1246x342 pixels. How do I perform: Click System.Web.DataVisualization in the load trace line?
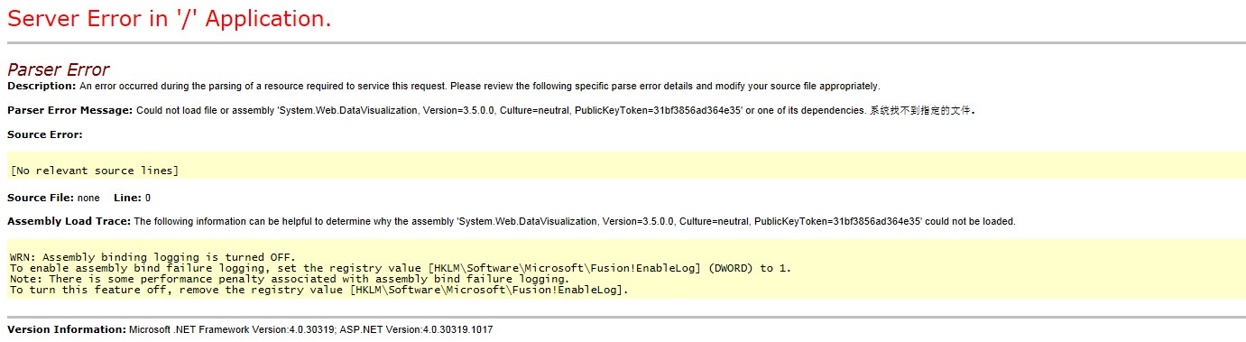527,221
